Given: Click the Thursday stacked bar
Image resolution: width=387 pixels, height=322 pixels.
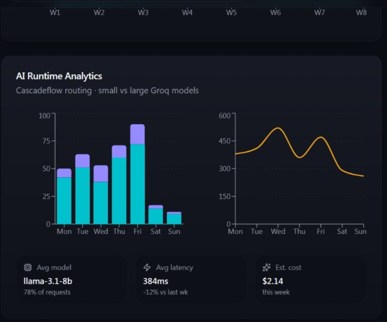Looking at the screenshot, I should pyautogui.click(x=119, y=184).
